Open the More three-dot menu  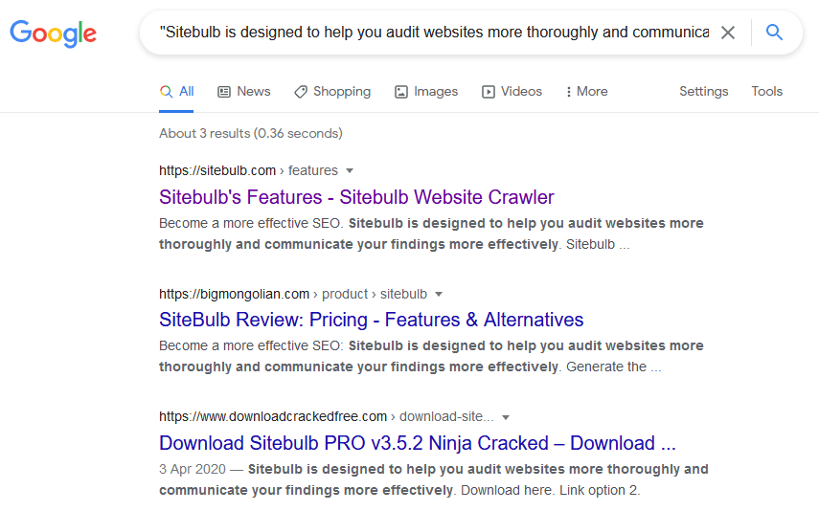(x=587, y=91)
